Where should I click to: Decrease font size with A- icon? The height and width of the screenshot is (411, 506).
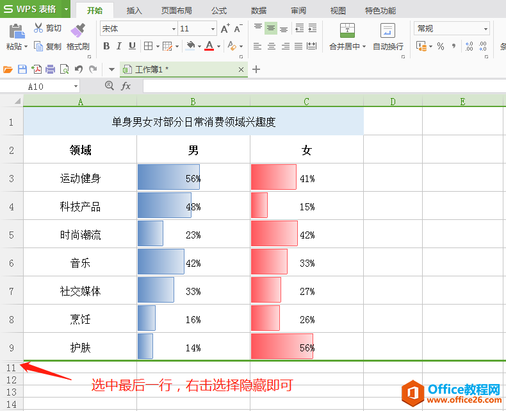point(238,28)
